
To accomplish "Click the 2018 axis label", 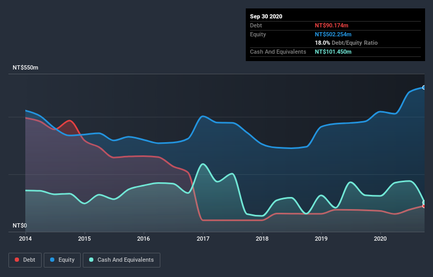I will tap(262, 239).
